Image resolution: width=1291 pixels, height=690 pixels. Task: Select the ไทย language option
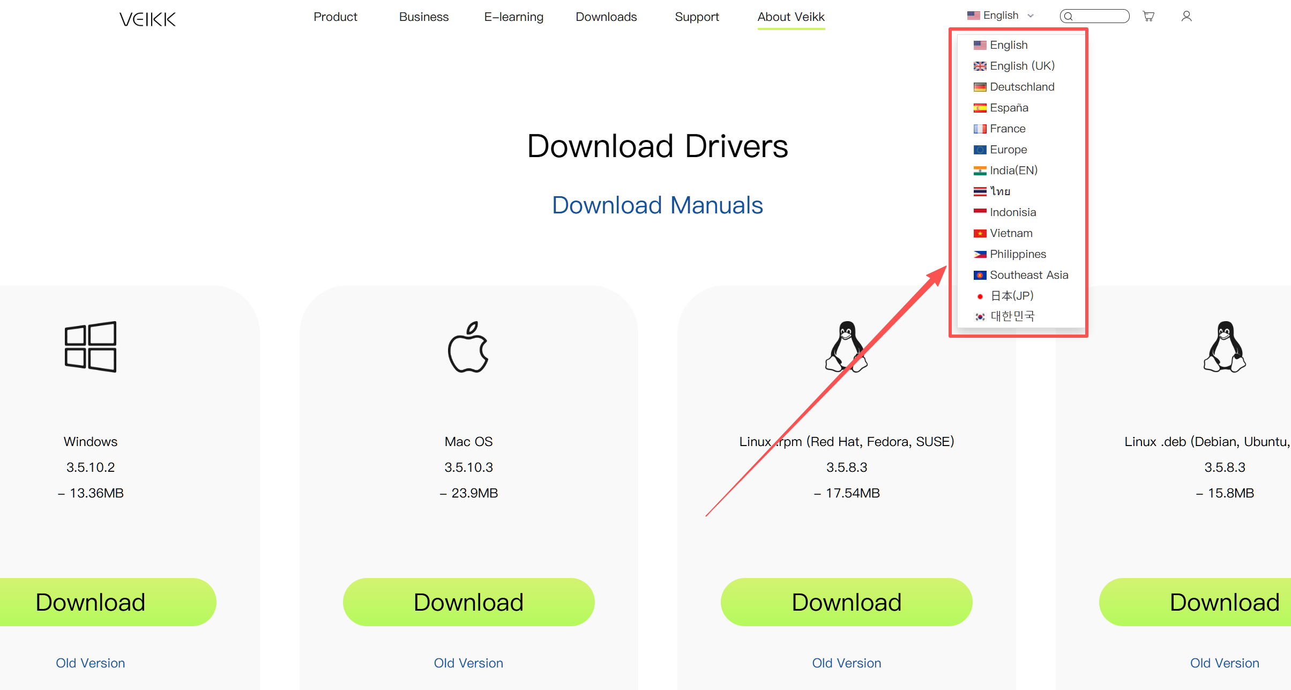(x=1000, y=191)
